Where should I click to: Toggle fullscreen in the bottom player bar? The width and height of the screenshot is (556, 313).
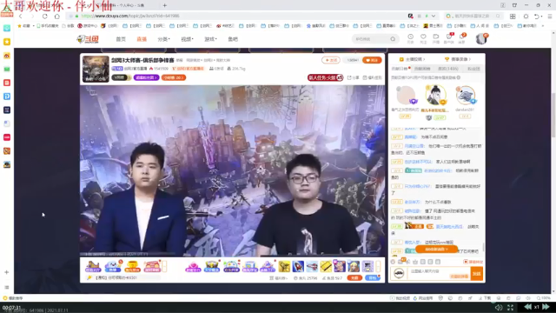[x=510, y=307]
